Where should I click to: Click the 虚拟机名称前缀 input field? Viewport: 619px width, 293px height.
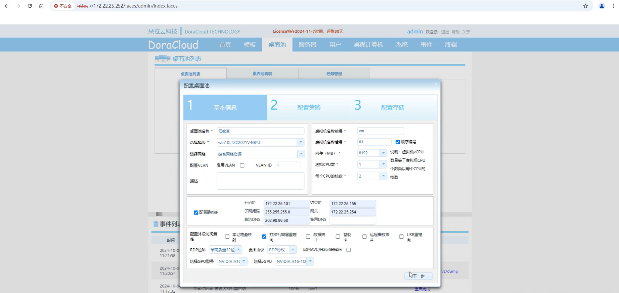tap(381, 131)
